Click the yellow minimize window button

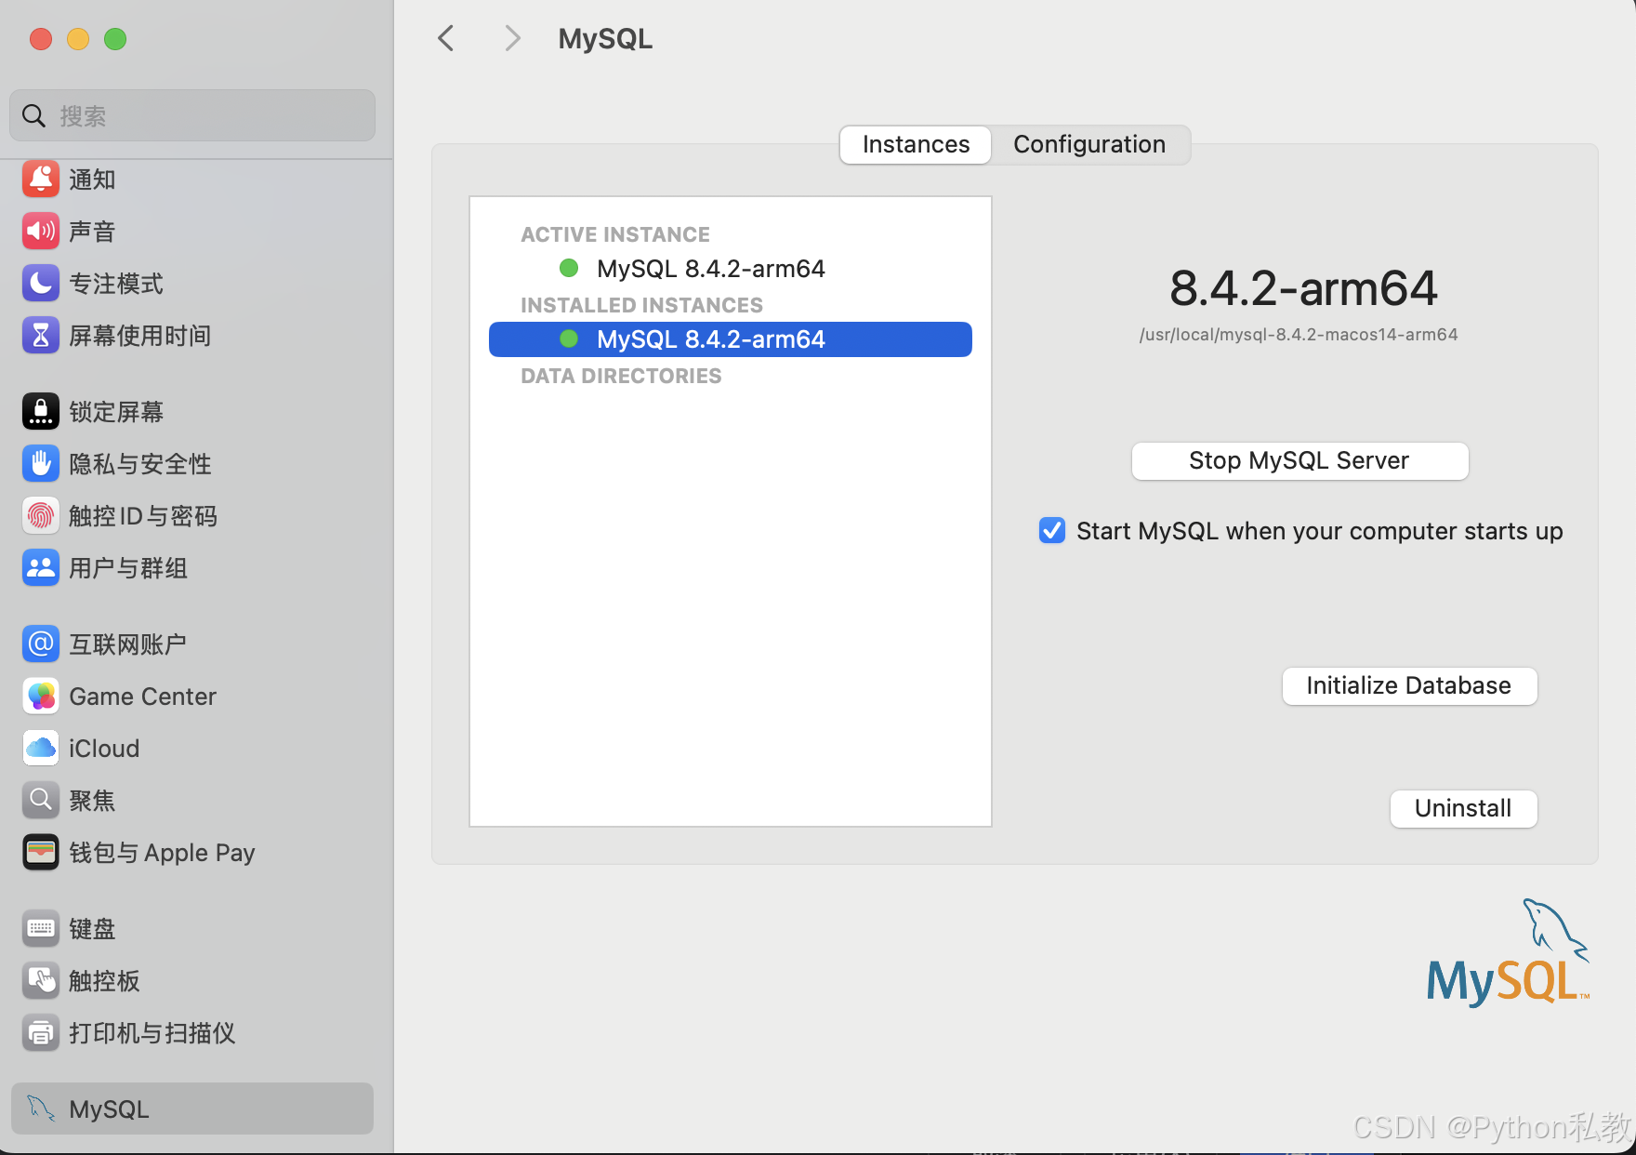78,39
